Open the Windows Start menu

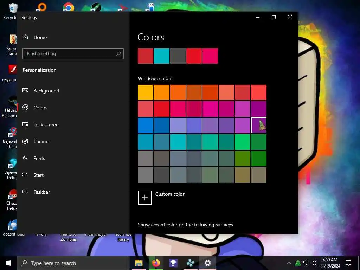coord(8,263)
